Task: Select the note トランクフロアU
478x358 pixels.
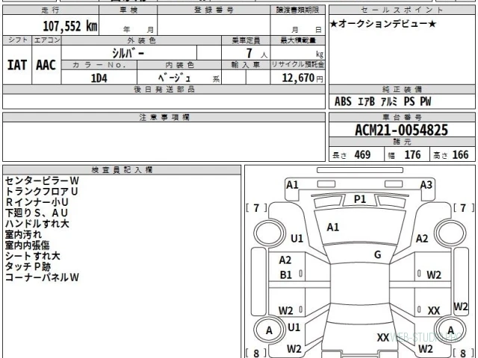Action: click(x=41, y=192)
